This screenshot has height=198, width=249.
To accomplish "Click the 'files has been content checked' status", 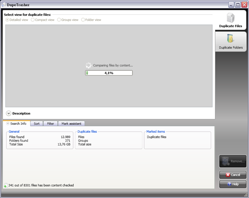I will click(x=41, y=185).
